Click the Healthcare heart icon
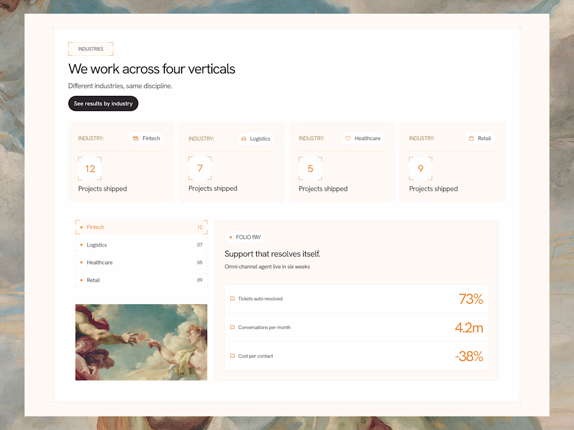 (x=348, y=138)
